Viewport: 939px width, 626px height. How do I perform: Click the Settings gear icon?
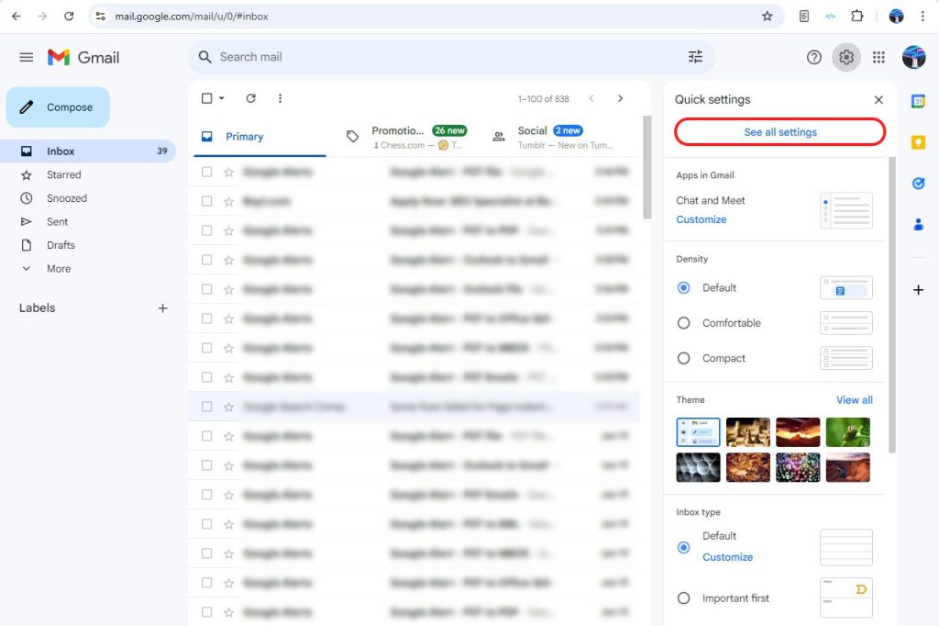tap(846, 57)
